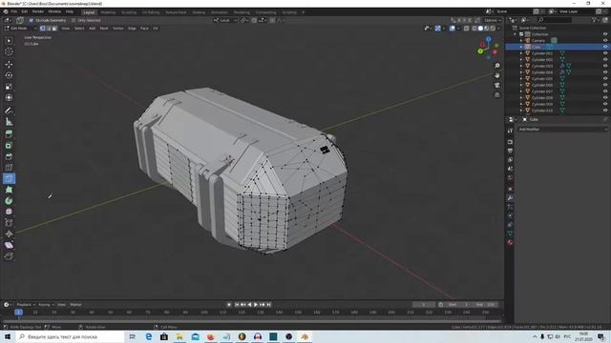The width and height of the screenshot is (611, 343).
Task: Open the Options dropdown in viewport header
Action: (x=493, y=20)
